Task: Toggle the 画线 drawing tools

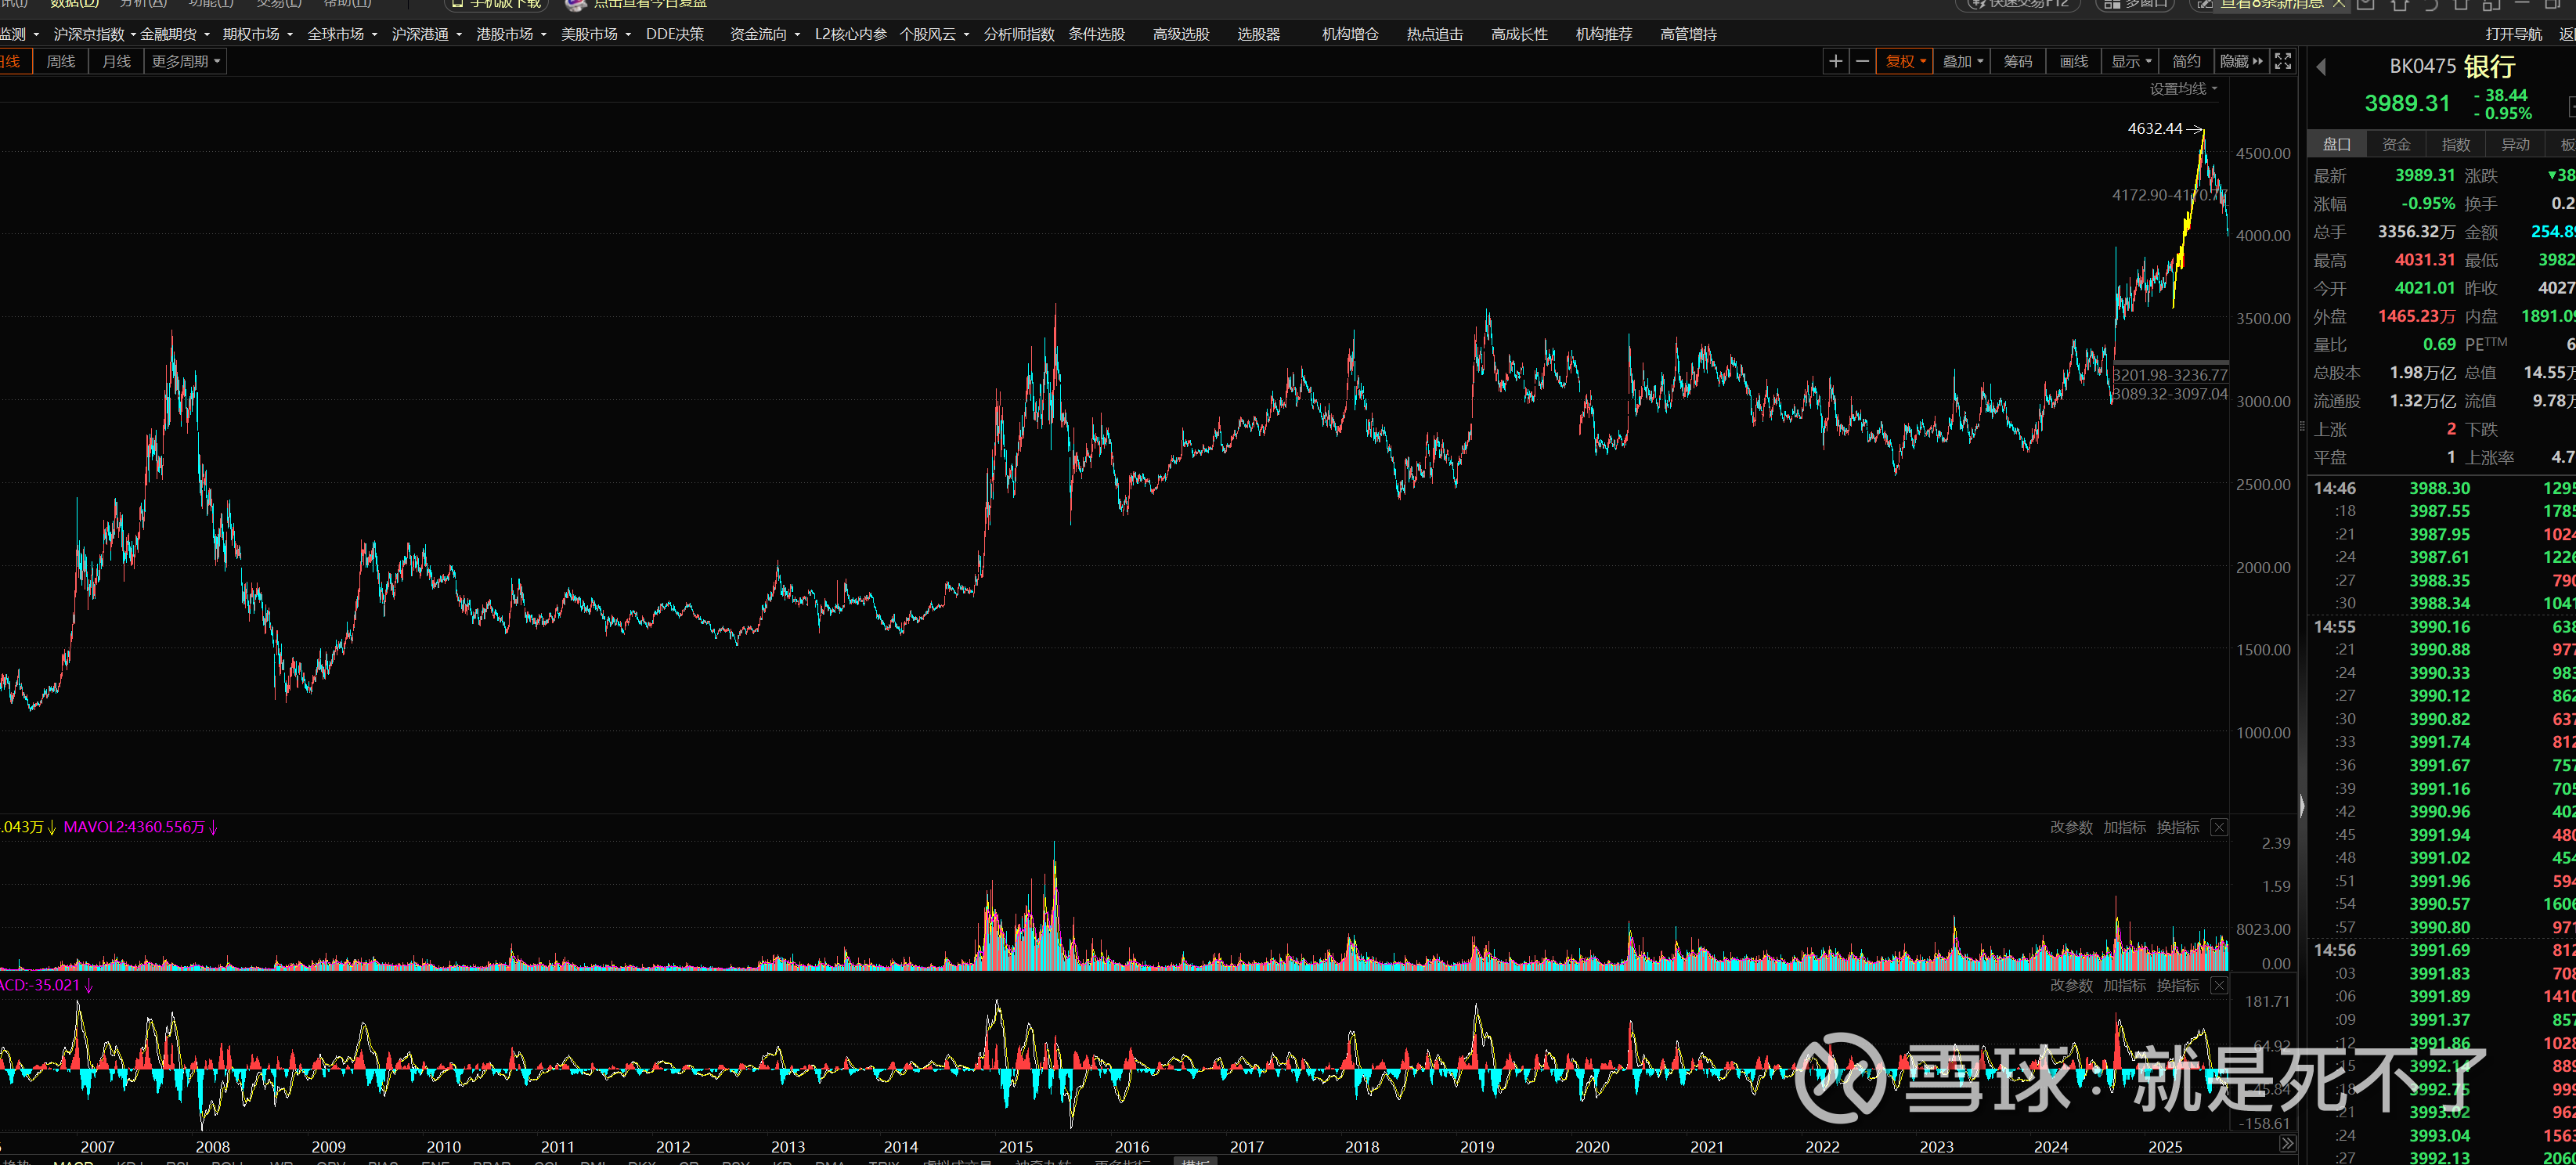Action: (x=2073, y=61)
